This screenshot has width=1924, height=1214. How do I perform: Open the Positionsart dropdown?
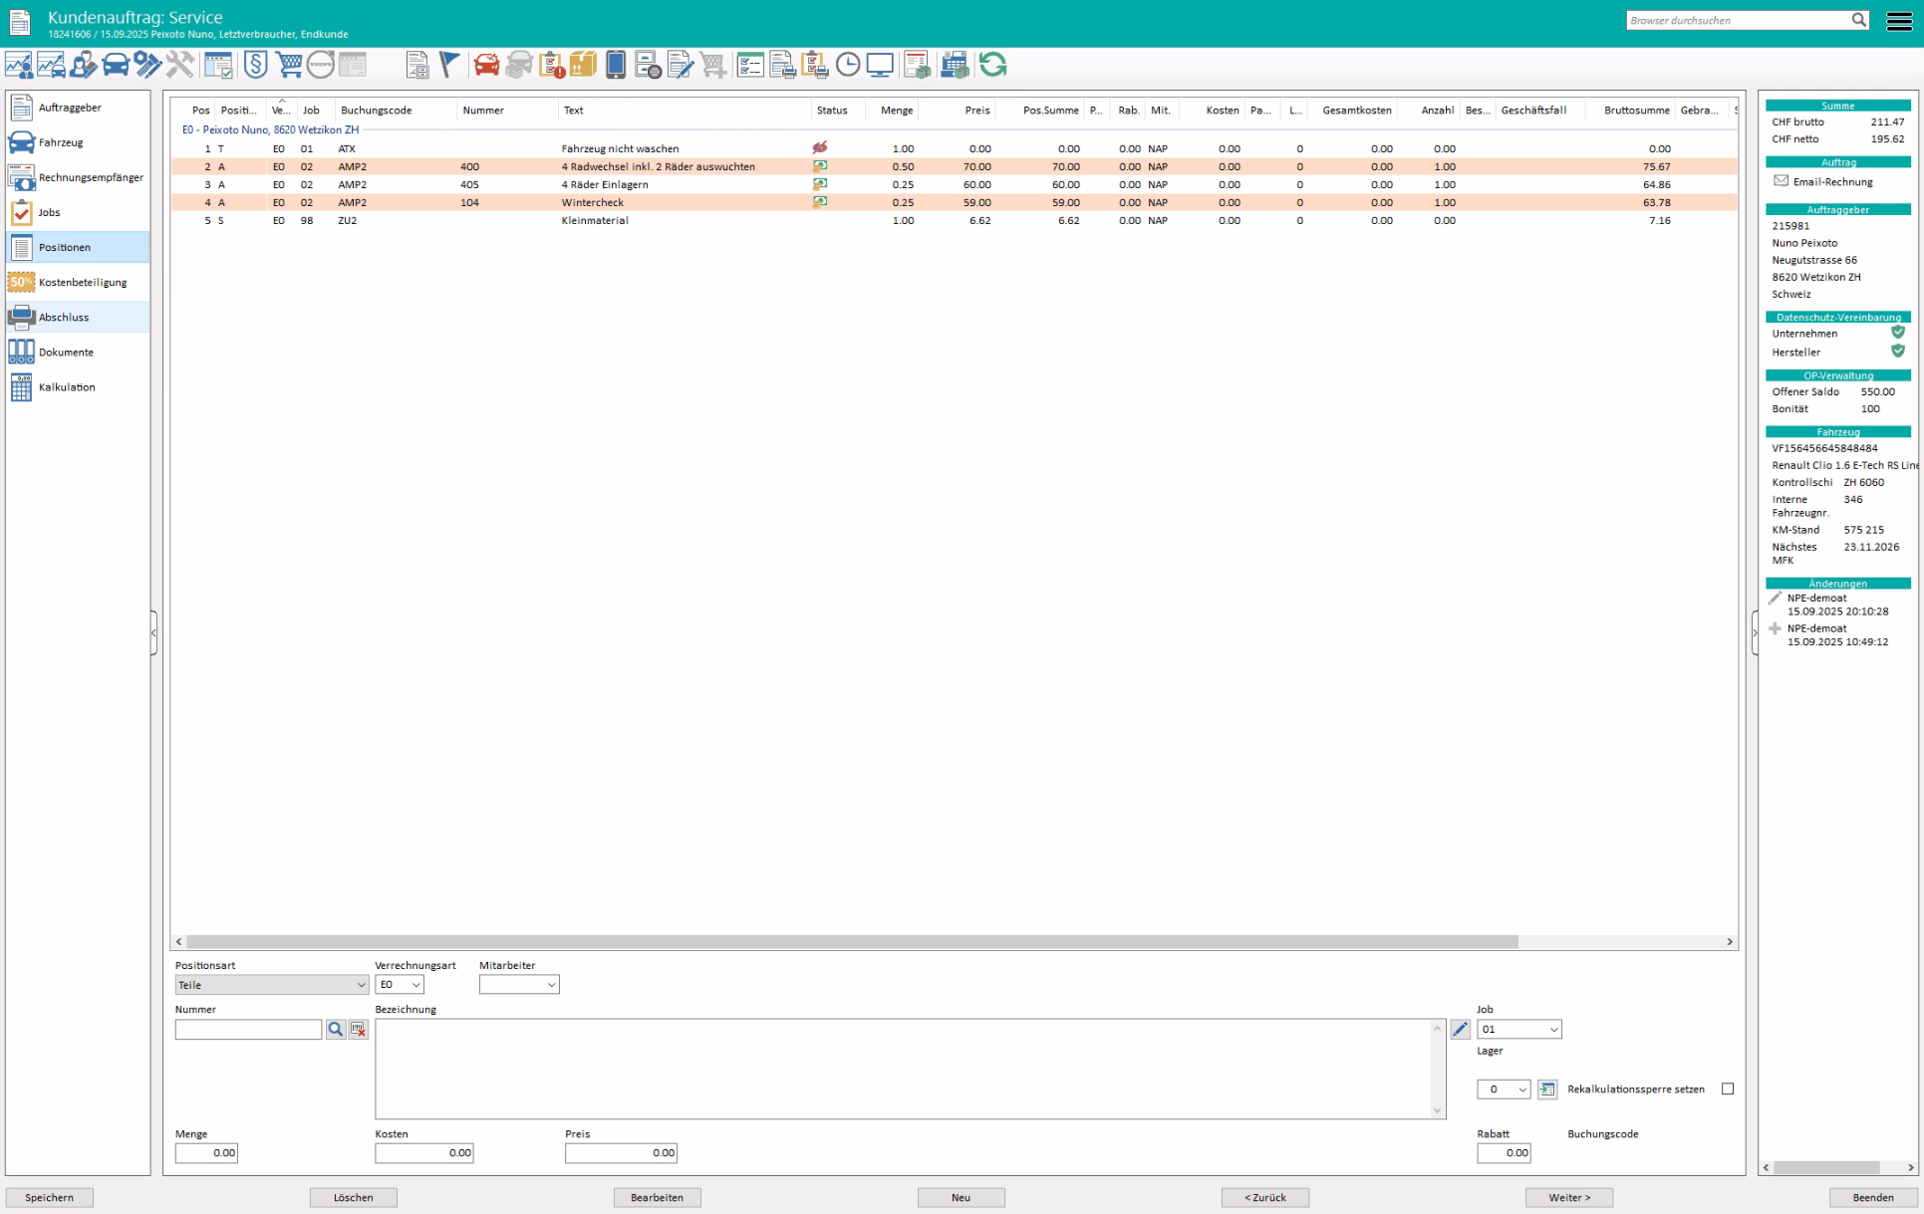pyautogui.click(x=272, y=985)
